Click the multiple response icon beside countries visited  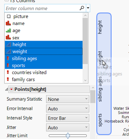click(x=8, y=72)
